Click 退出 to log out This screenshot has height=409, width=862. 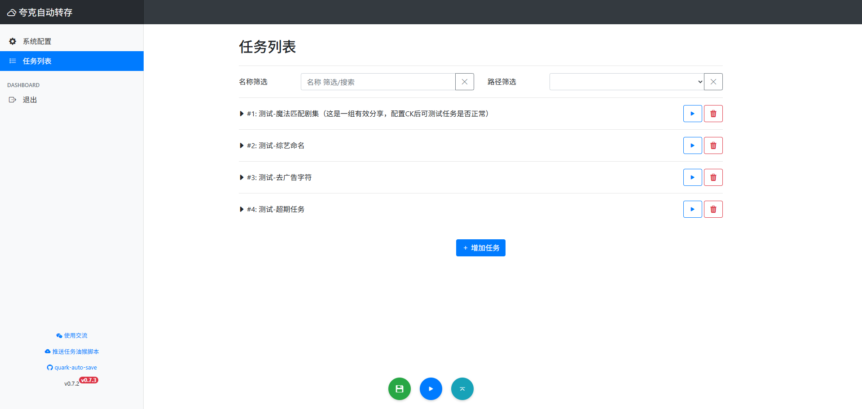pyautogui.click(x=30, y=100)
